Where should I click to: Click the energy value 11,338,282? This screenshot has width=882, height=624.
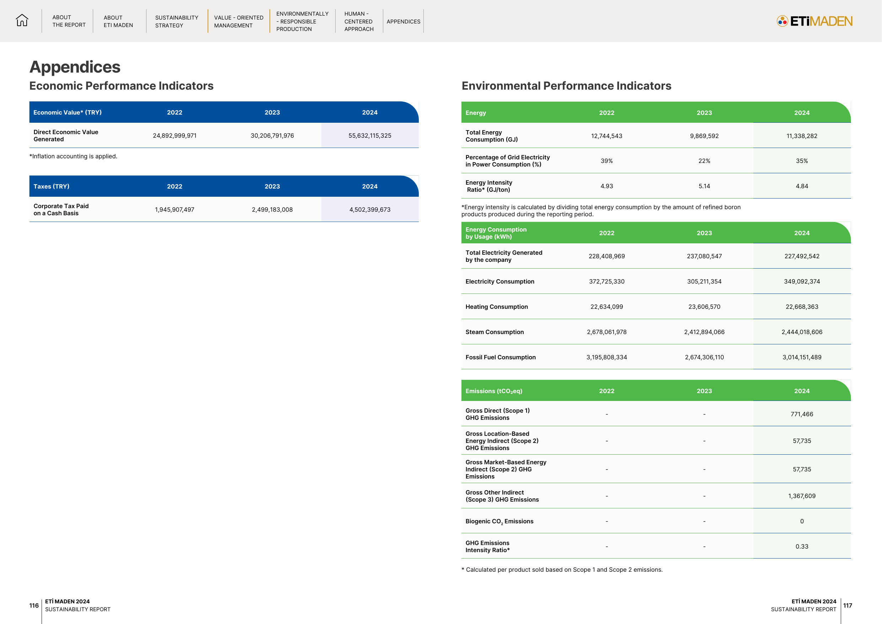tap(802, 136)
